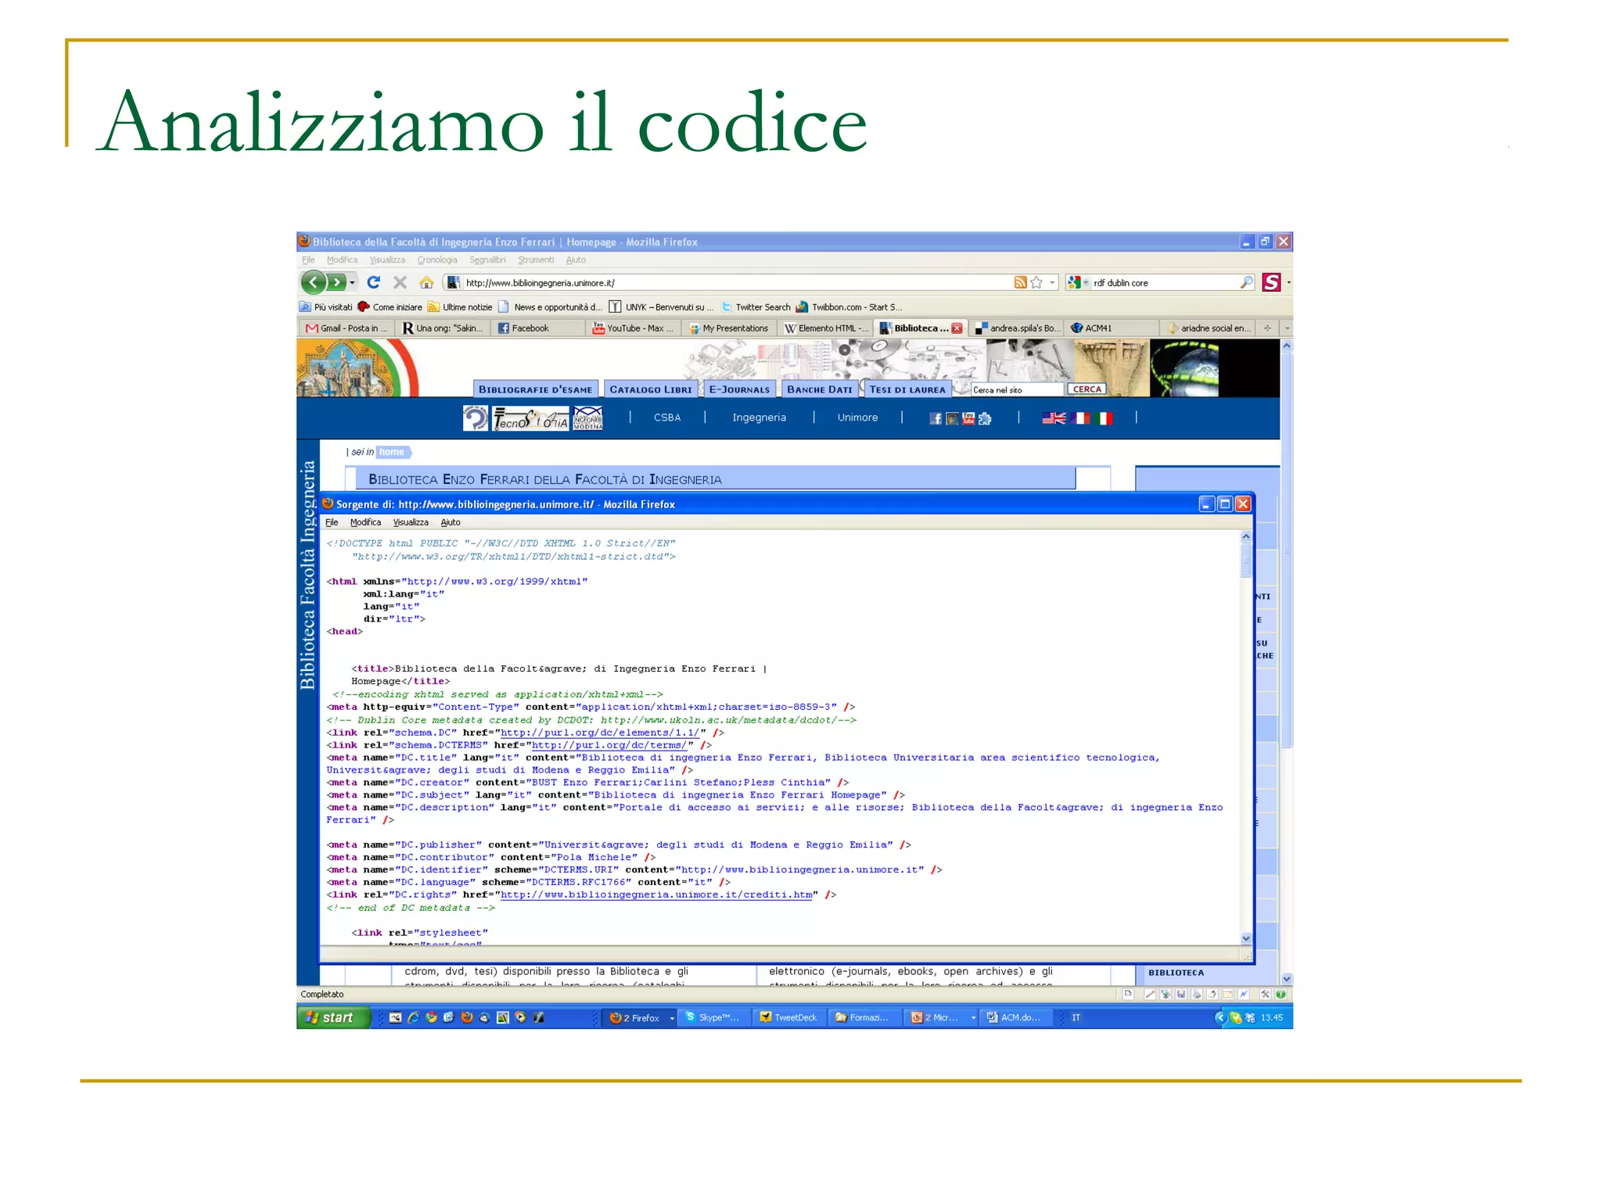This screenshot has width=1602, height=1201.
Task: Click the rdf dublin core search field
Action: pyautogui.click(x=1164, y=282)
